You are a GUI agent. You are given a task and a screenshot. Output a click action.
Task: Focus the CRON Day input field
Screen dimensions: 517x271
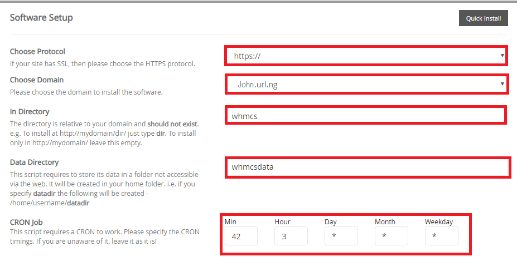tap(341, 236)
